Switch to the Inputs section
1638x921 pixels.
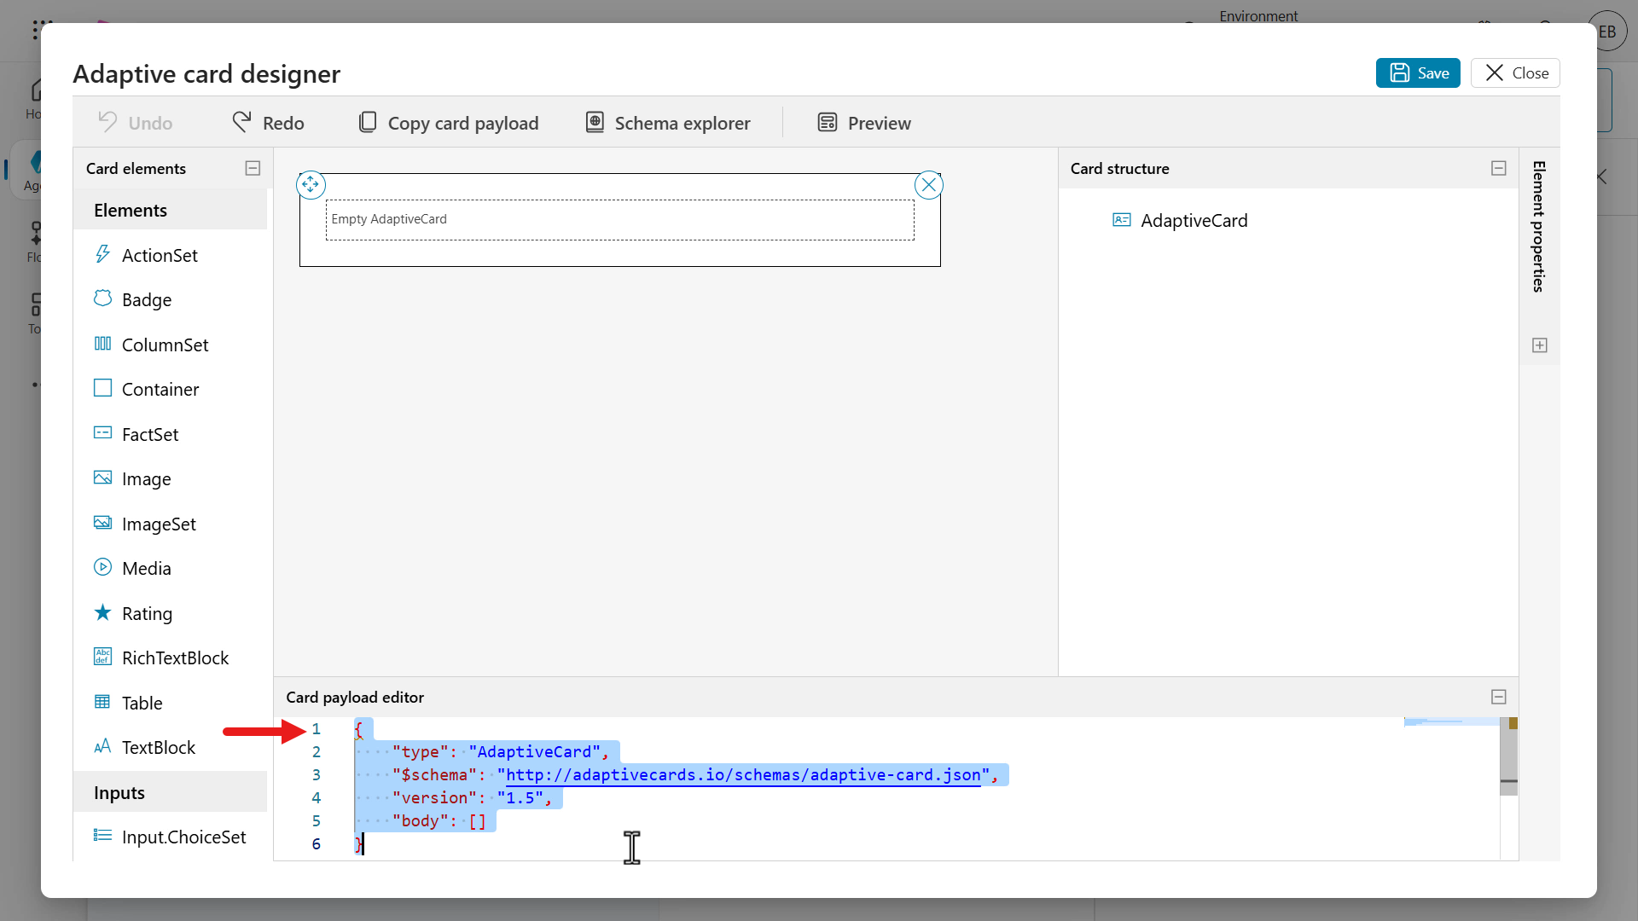[119, 792]
